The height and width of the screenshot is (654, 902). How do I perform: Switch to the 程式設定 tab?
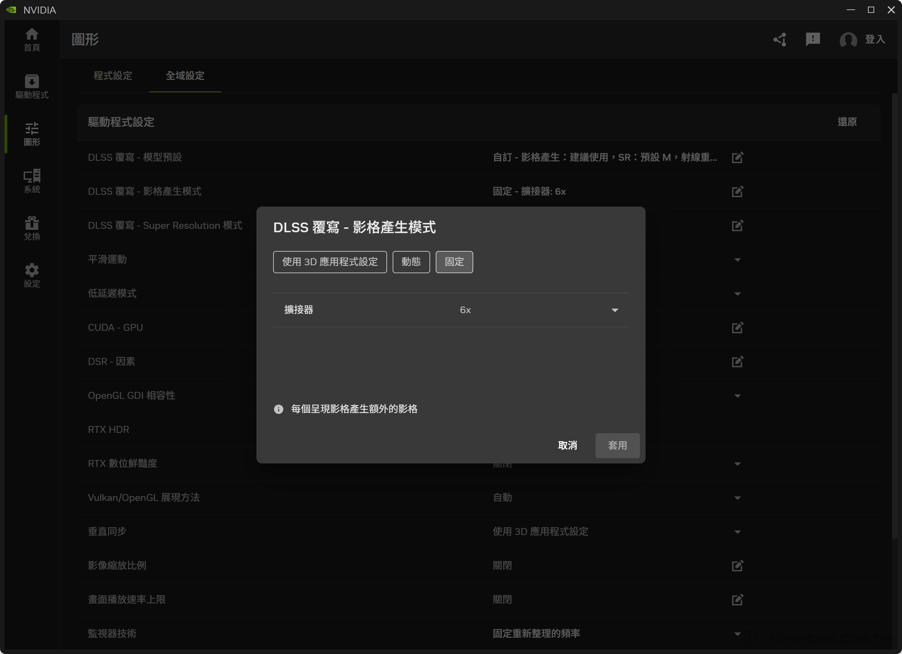(x=113, y=75)
